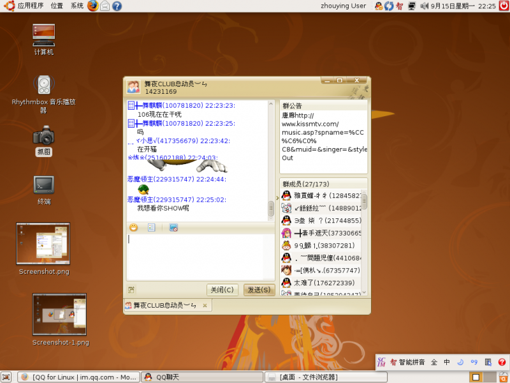Open the 位置 menu
Viewport: 510px width, 383px height.
pos(57,6)
